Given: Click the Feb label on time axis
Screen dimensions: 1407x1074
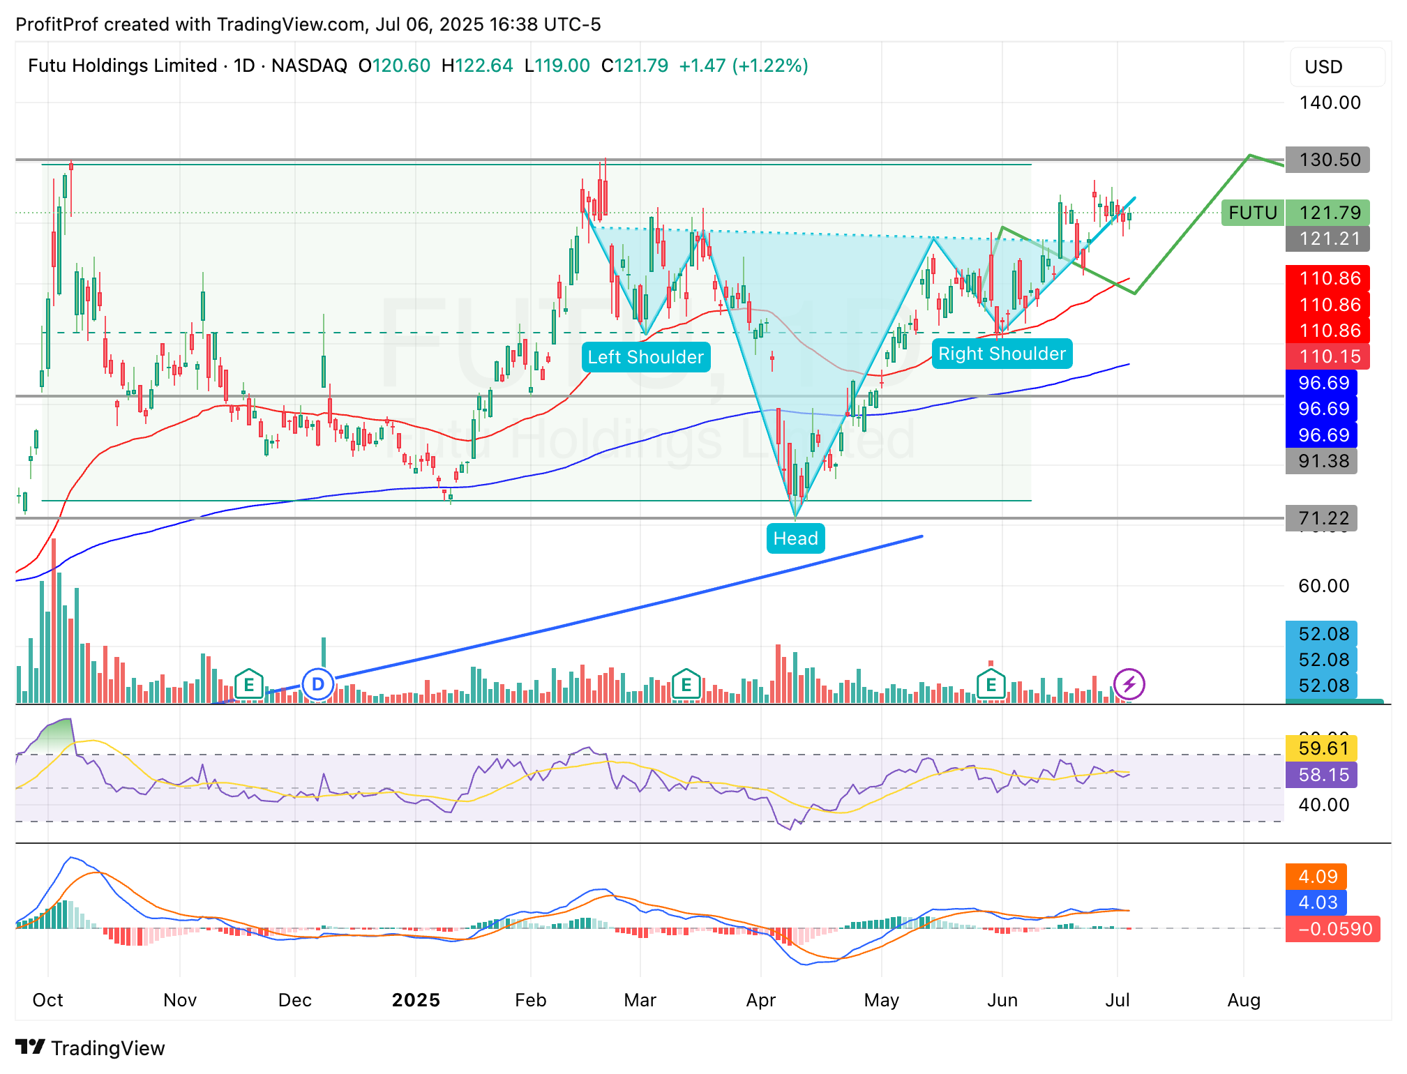Looking at the screenshot, I should pos(530,1000).
